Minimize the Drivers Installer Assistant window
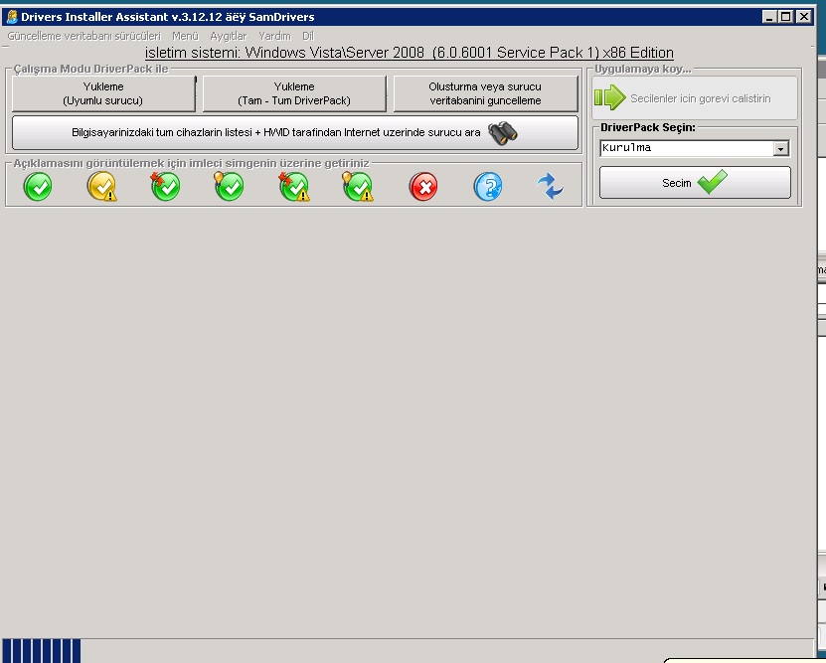This screenshot has height=663, width=826. tap(769, 17)
